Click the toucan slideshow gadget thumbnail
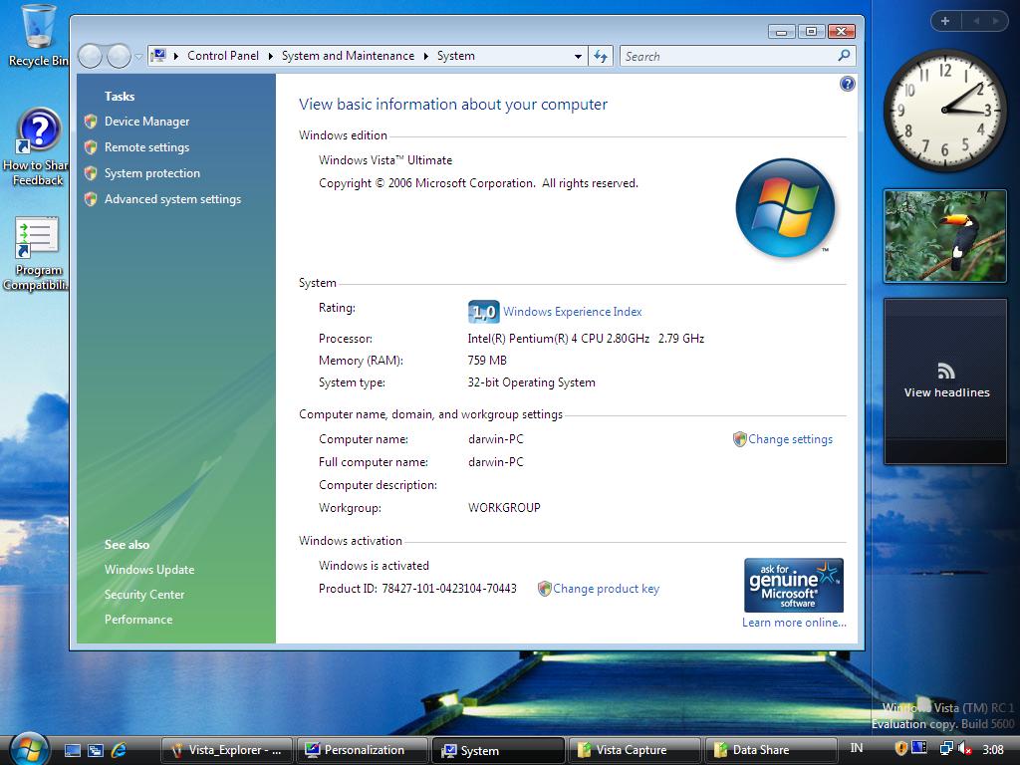 click(x=945, y=236)
